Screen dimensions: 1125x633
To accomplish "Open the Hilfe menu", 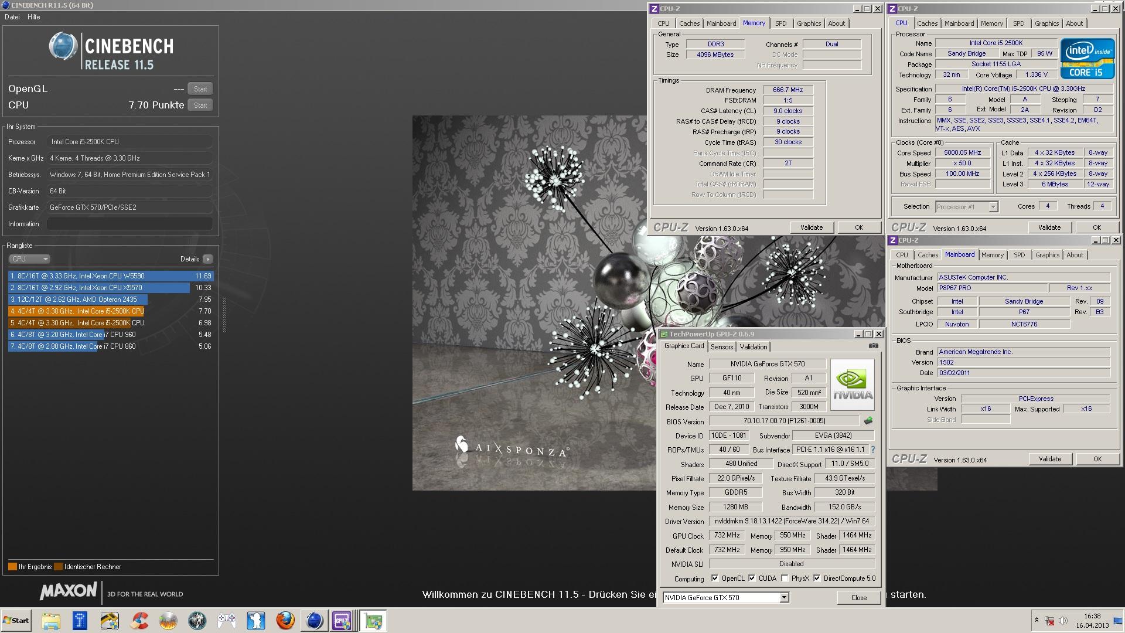I will pyautogui.click(x=34, y=17).
